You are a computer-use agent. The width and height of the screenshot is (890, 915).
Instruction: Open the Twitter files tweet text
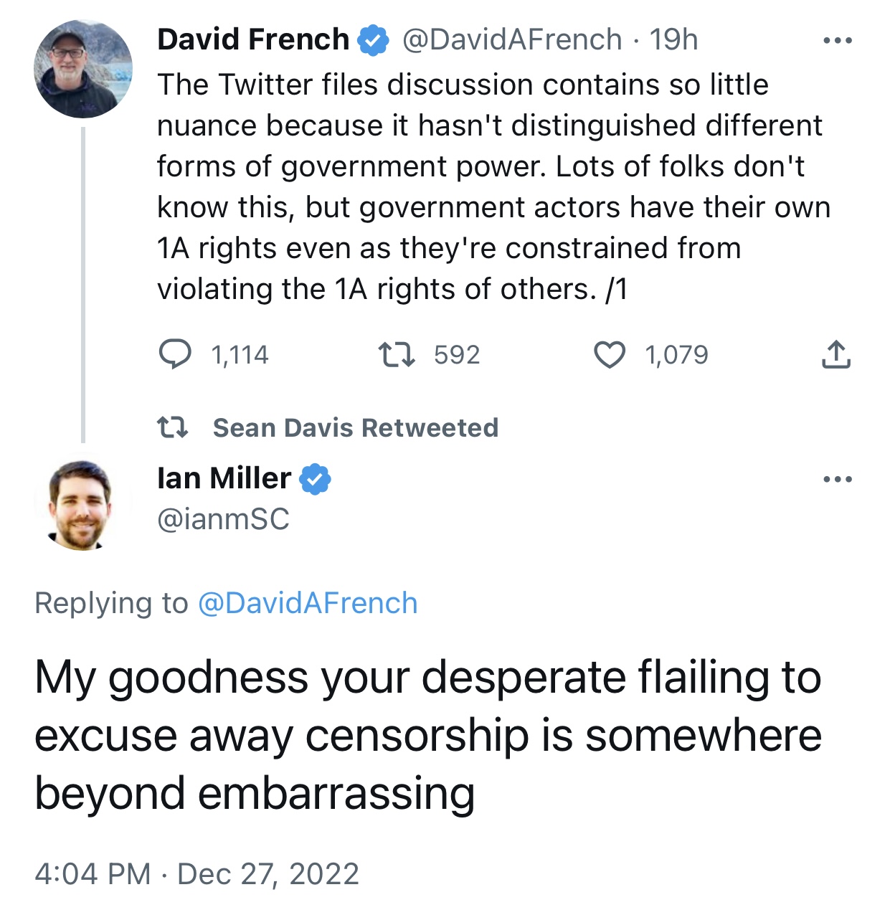493,186
